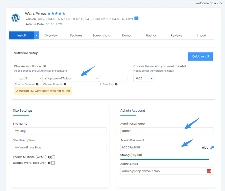Click the Strong (65/100) strength label

131,155
